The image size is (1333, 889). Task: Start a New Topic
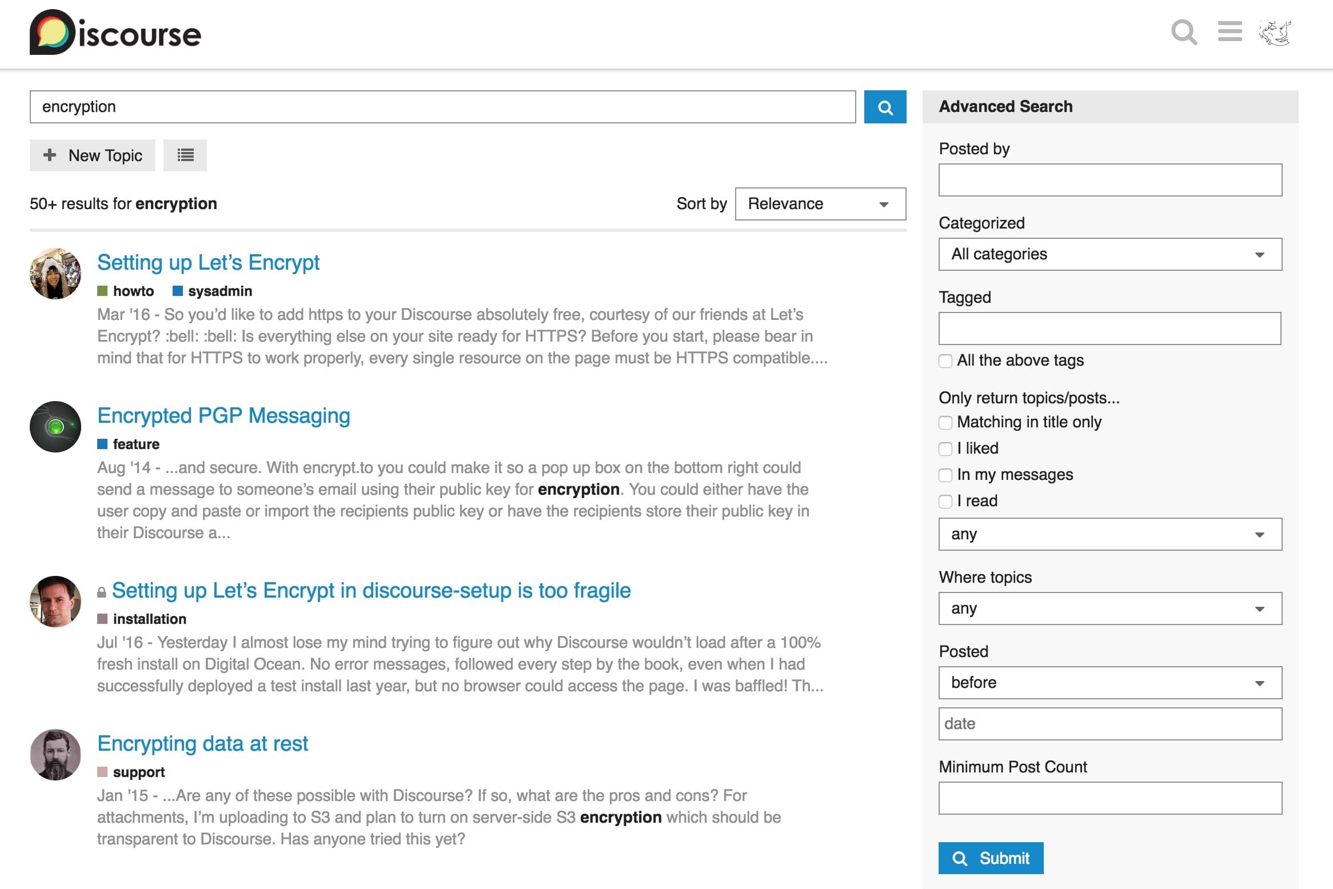93,155
